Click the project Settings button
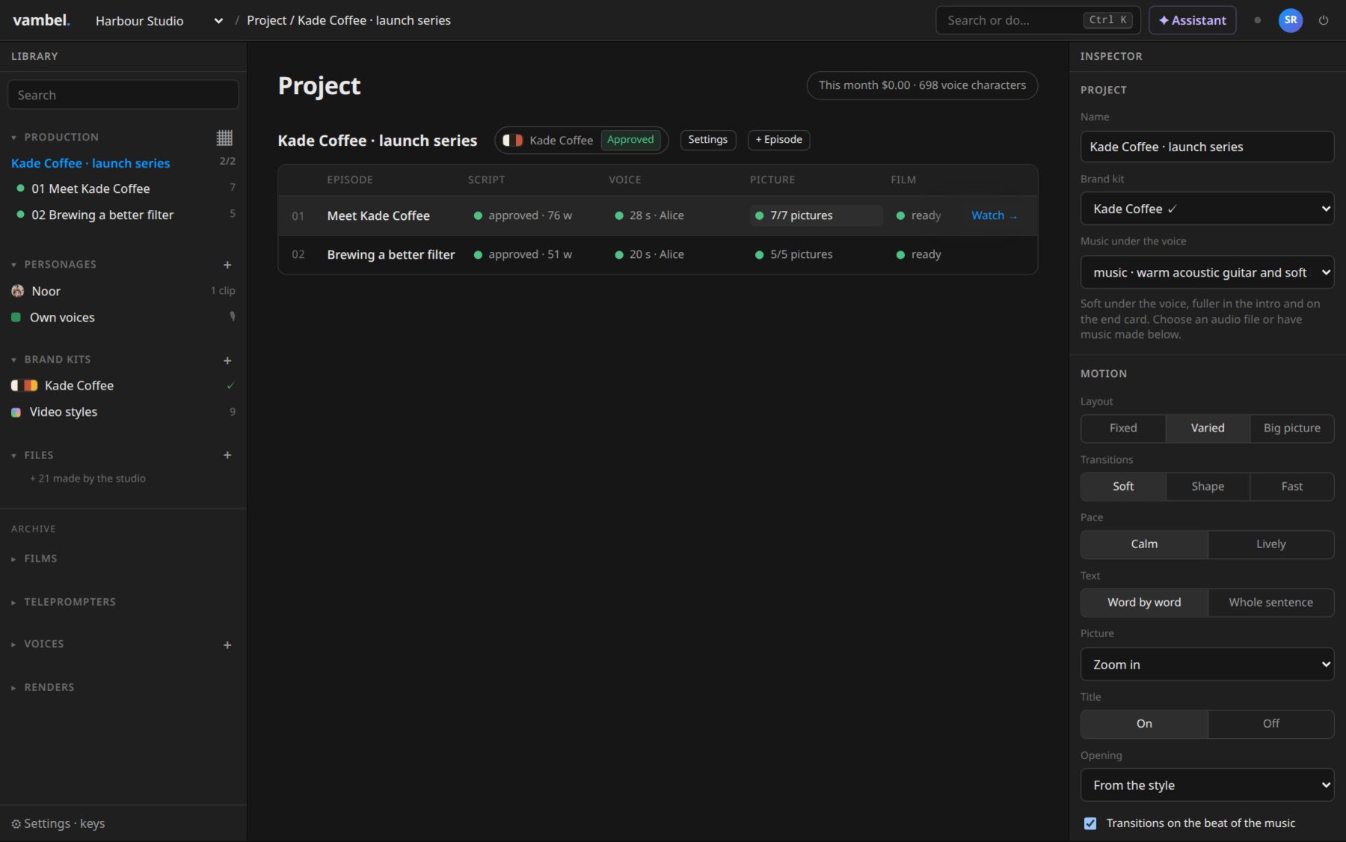Viewport: 1346px width, 842px height. pos(707,140)
